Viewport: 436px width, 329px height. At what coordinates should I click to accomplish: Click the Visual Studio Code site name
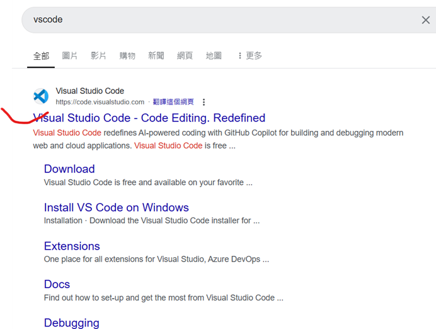tap(90, 91)
